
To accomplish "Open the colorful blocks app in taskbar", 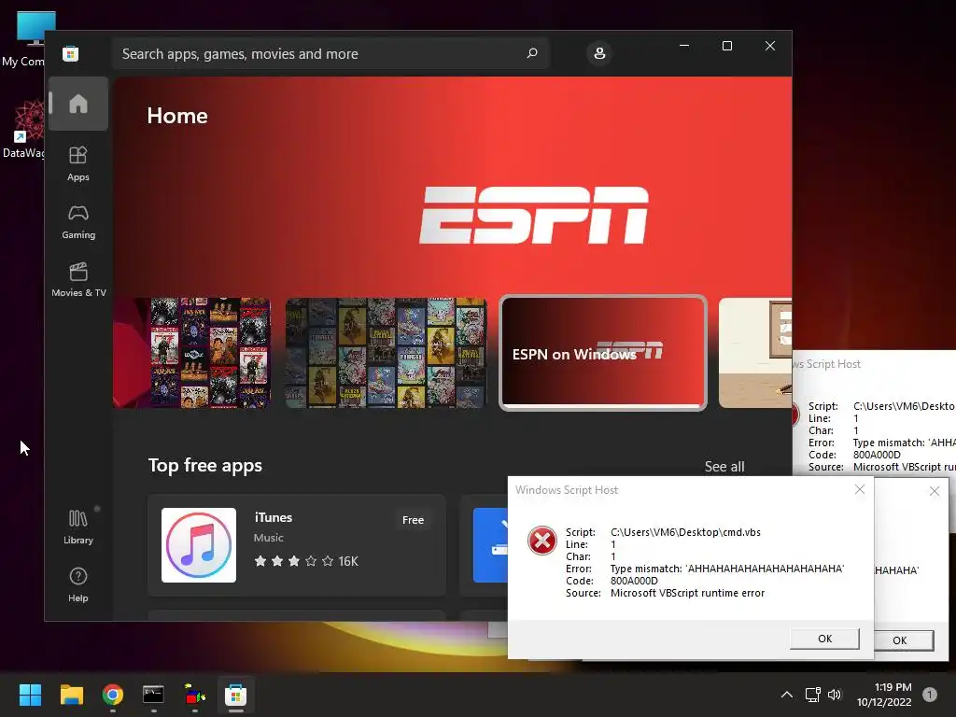I will click(x=194, y=695).
